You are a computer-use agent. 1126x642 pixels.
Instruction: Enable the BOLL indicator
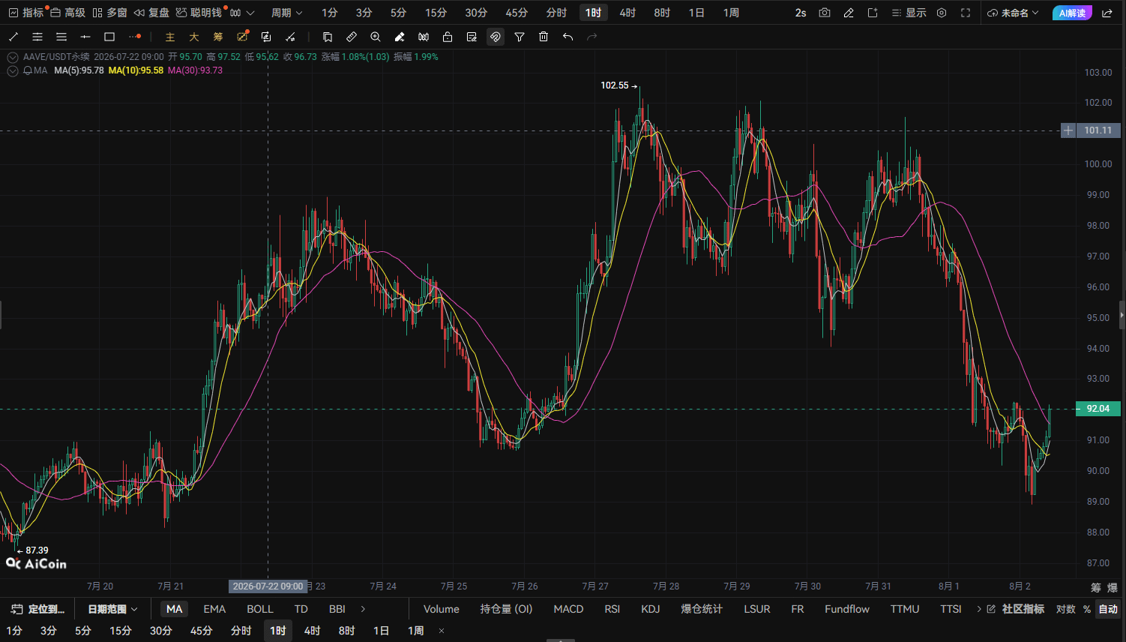pyautogui.click(x=260, y=609)
